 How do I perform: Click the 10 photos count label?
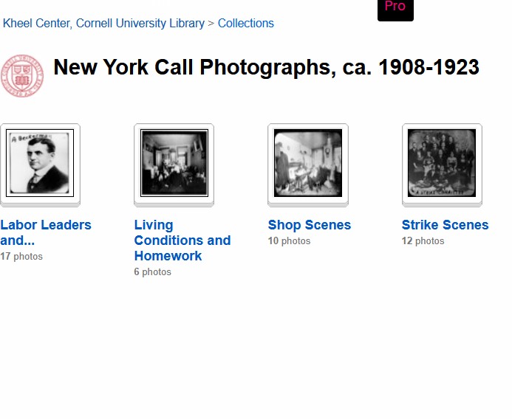(x=289, y=241)
